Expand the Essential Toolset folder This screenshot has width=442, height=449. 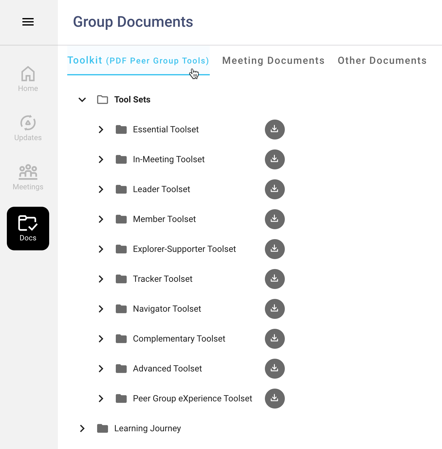pos(101,130)
